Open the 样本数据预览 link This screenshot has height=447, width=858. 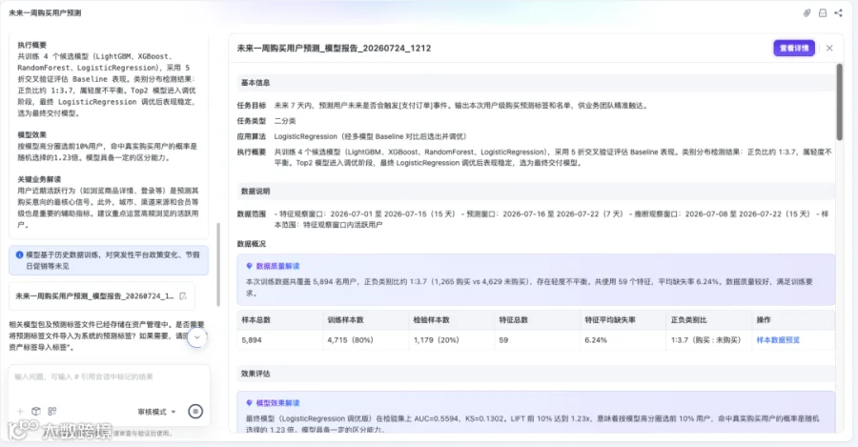click(x=778, y=339)
